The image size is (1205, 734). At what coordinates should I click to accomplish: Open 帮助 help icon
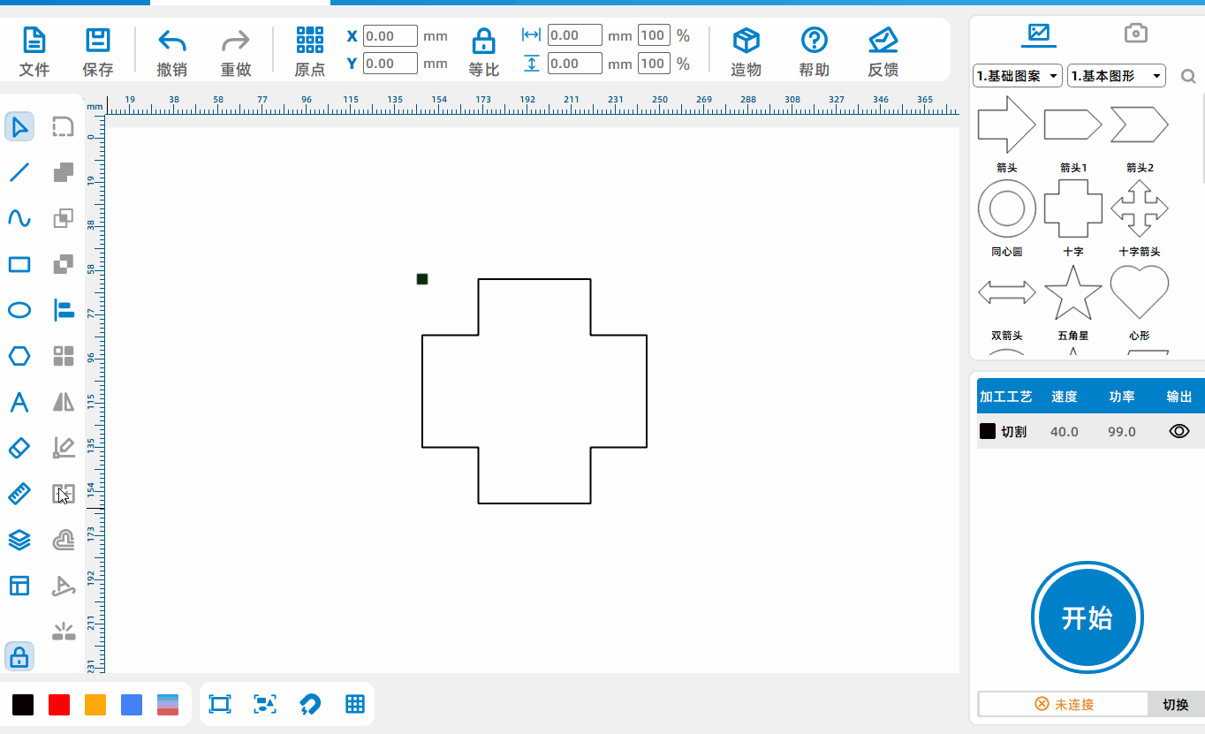click(814, 40)
